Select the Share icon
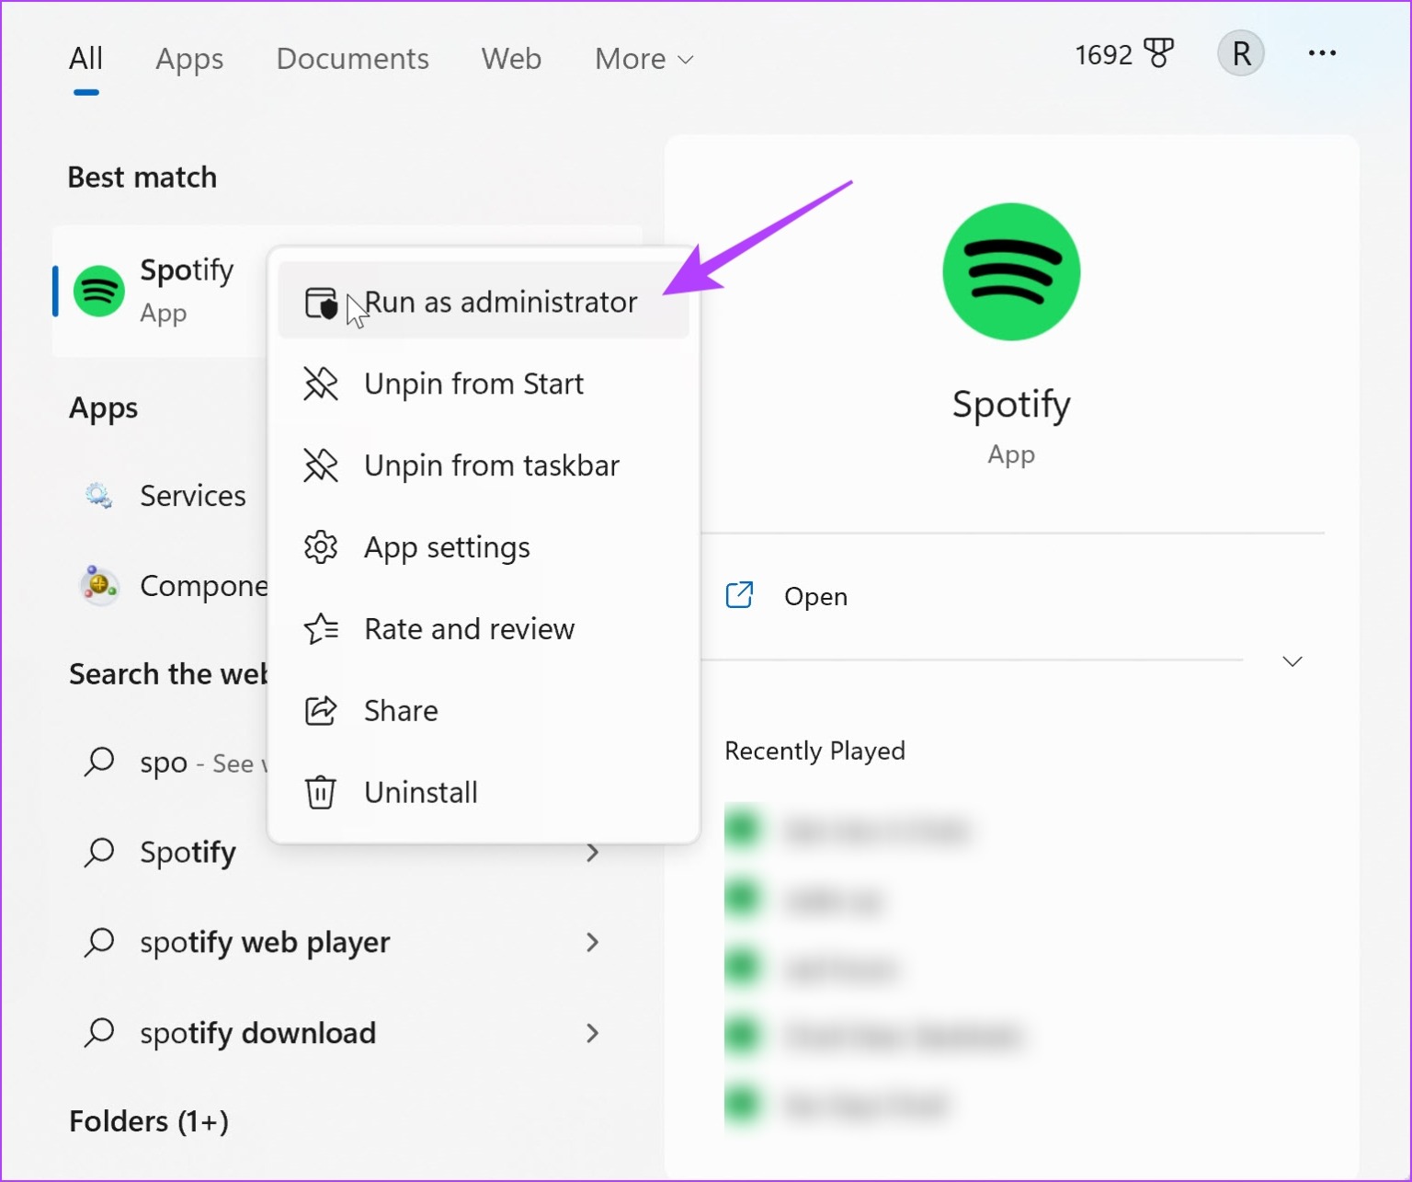1412x1182 pixels. 319,710
